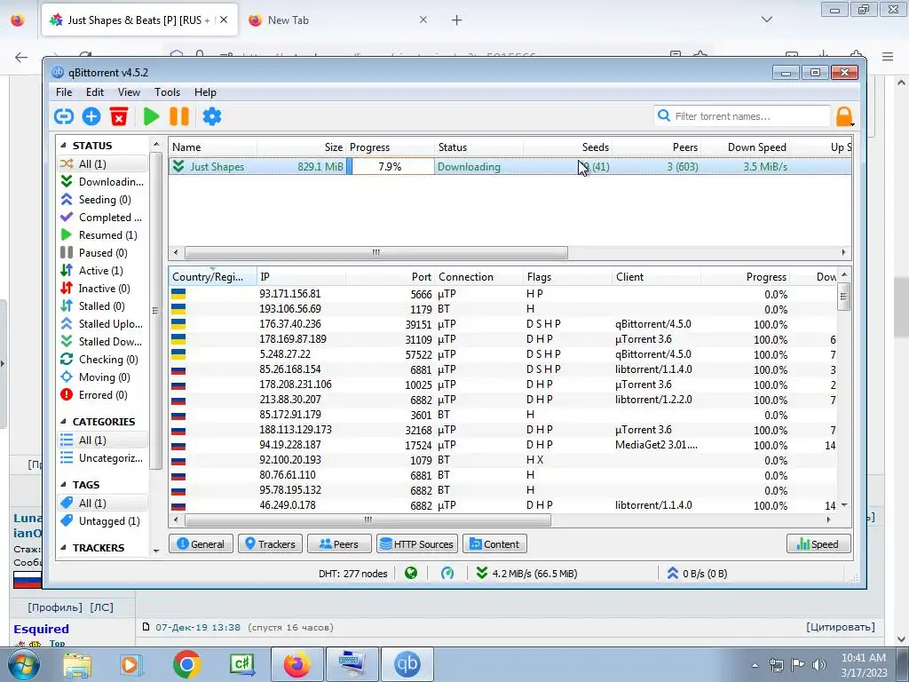Switch to the Content tab
This screenshot has width=909, height=682.
pos(494,544)
